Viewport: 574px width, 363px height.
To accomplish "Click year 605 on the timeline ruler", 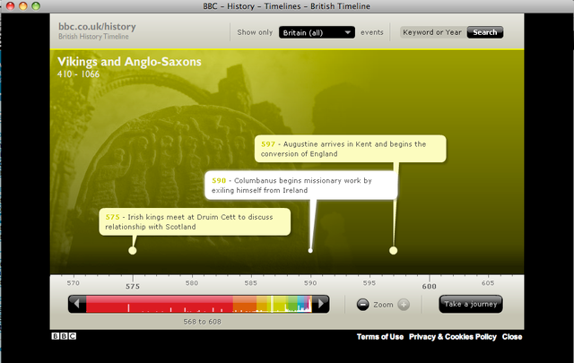I will (488, 283).
